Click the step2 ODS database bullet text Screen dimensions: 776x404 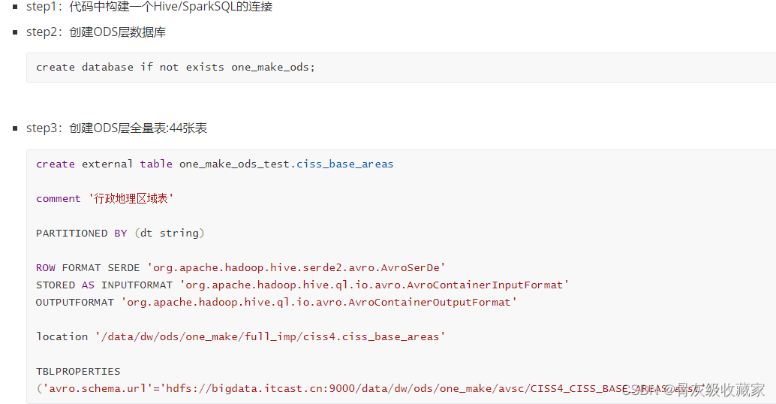(96, 32)
